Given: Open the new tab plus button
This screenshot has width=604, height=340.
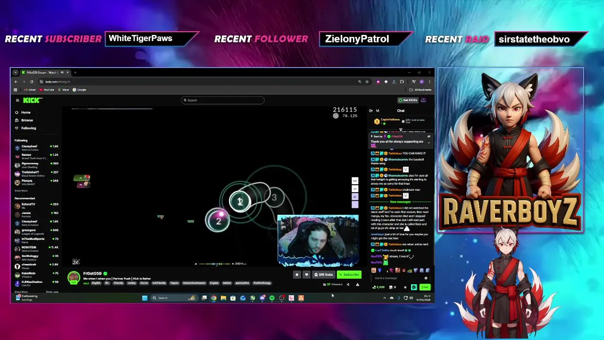Looking at the screenshot, I should pyautogui.click(x=75, y=72).
